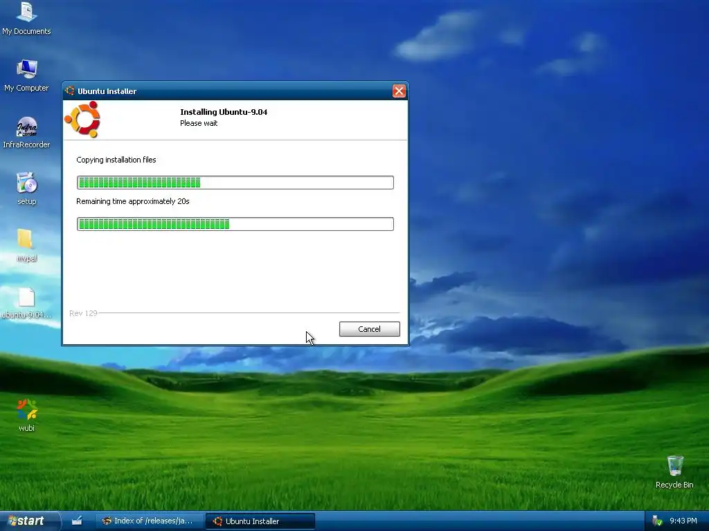This screenshot has width=709, height=531.
Task: Cancel the Ubuntu installation
Action: (x=370, y=329)
